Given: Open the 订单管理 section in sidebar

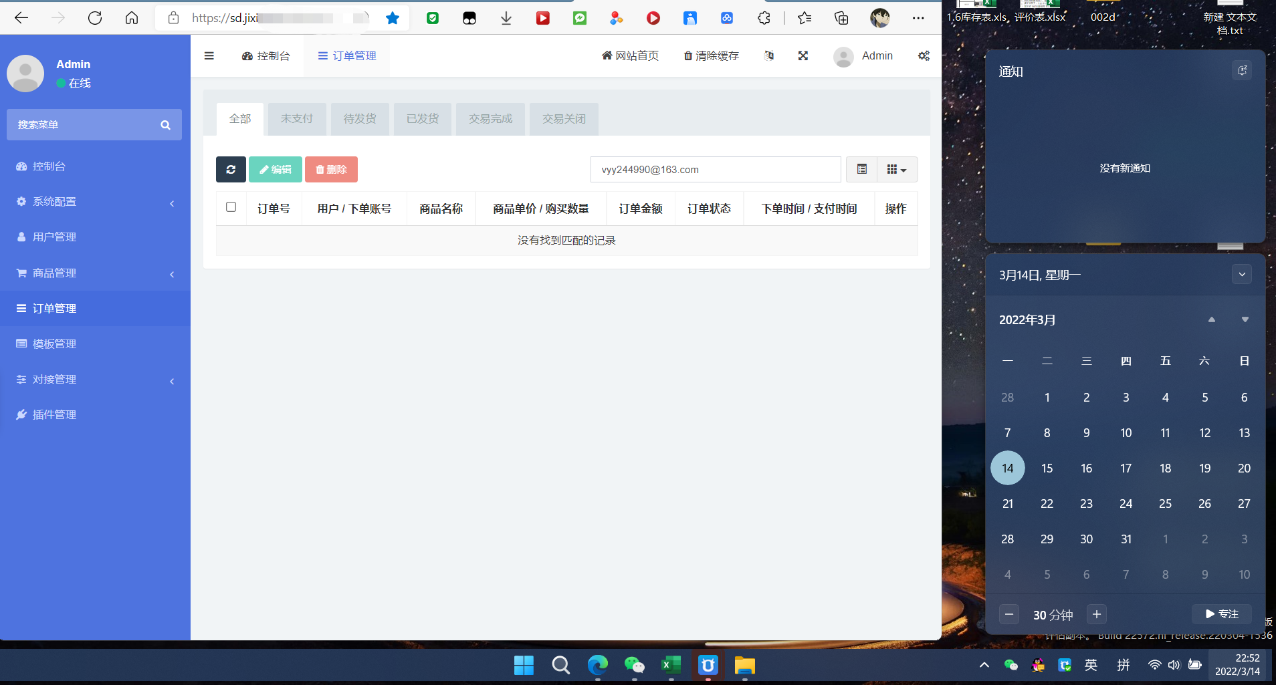Looking at the screenshot, I should [x=54, y=308].
